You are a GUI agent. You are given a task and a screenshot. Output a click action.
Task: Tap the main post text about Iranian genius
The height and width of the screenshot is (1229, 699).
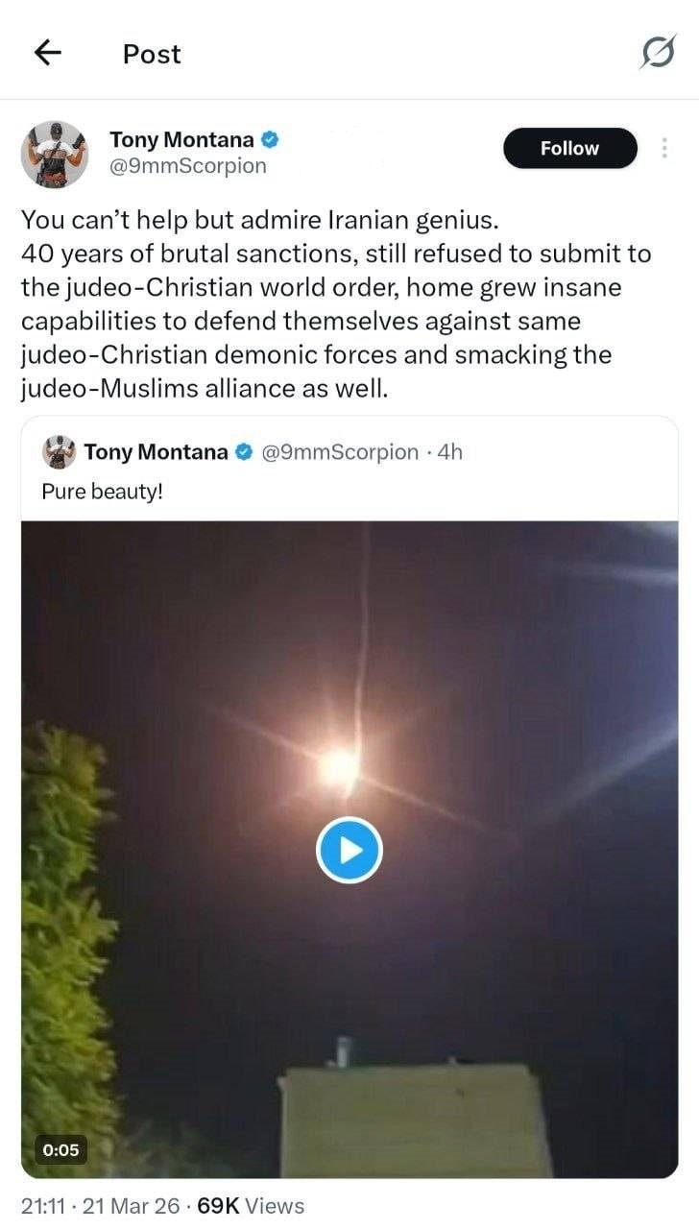point(336,303)
